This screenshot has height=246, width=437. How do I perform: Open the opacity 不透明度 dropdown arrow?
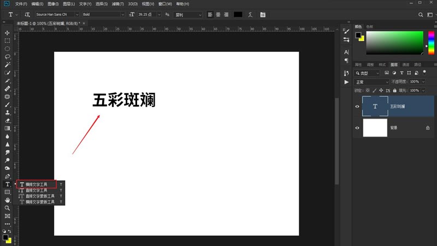coord(423,81)
